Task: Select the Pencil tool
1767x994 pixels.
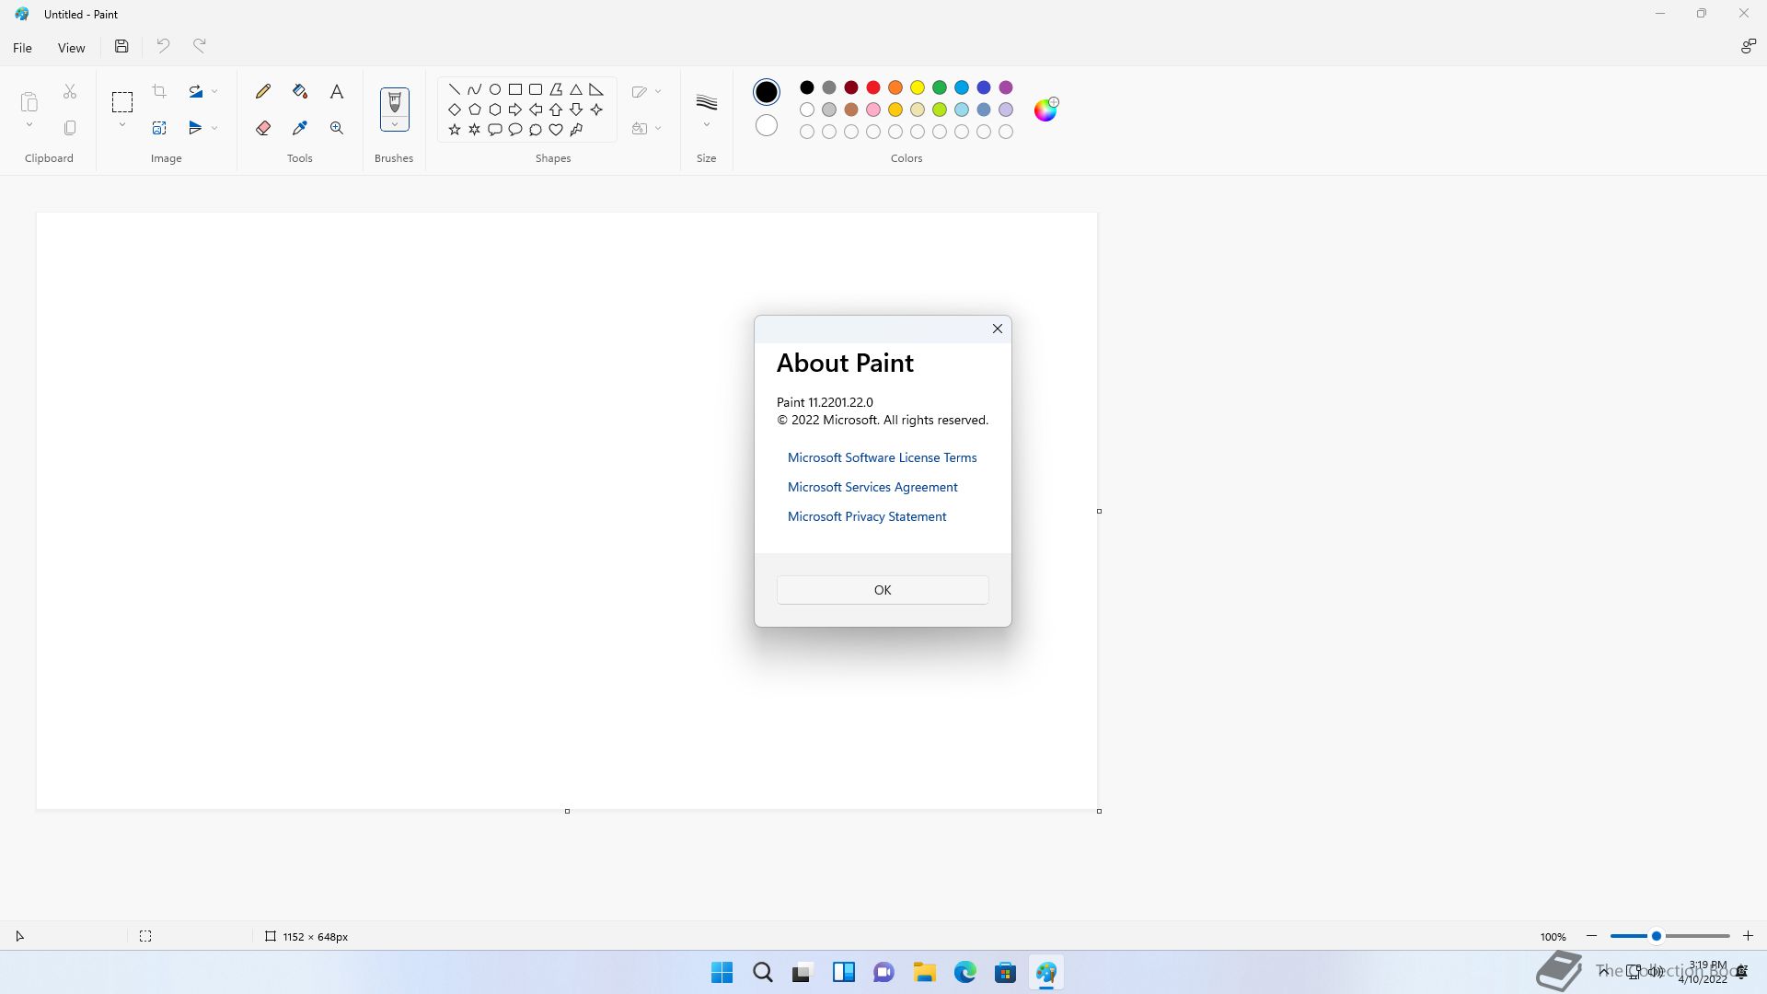Action: tap(263, 91)
